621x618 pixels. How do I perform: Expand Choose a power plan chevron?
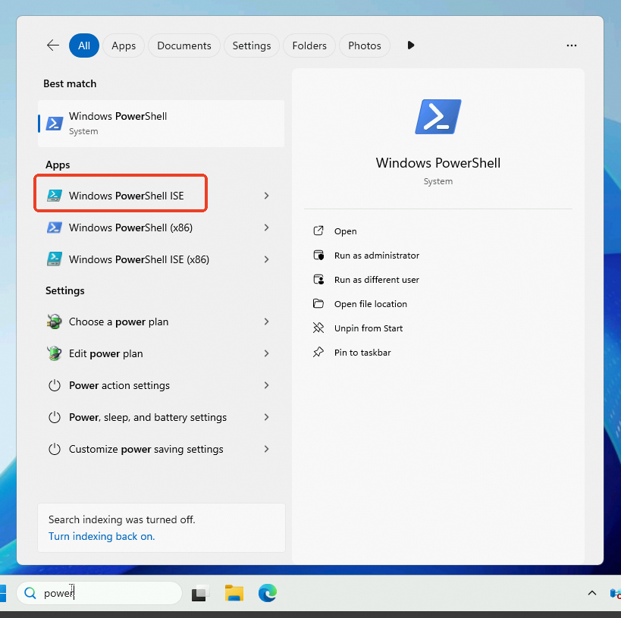click(x=267, y=322)
